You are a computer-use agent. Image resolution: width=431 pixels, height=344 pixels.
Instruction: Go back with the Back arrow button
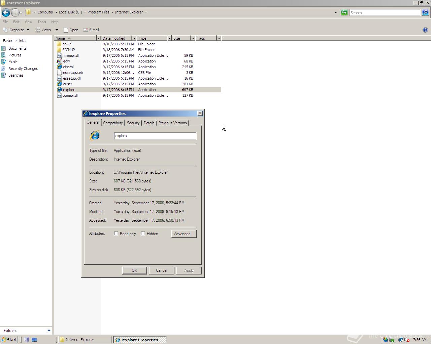[x=6, y=13]
